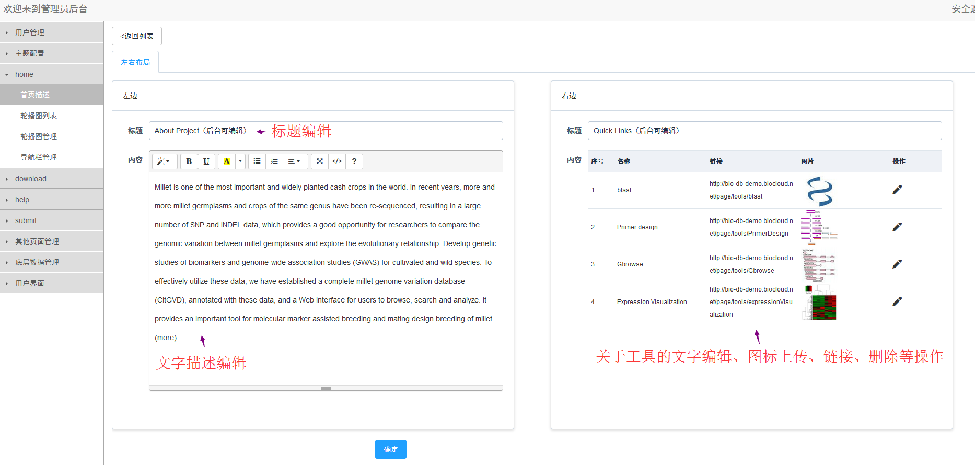The height and width of the screenshot is (465, 975).
Task: Switch editor to fullscreen mode
Action: point(320,161)
